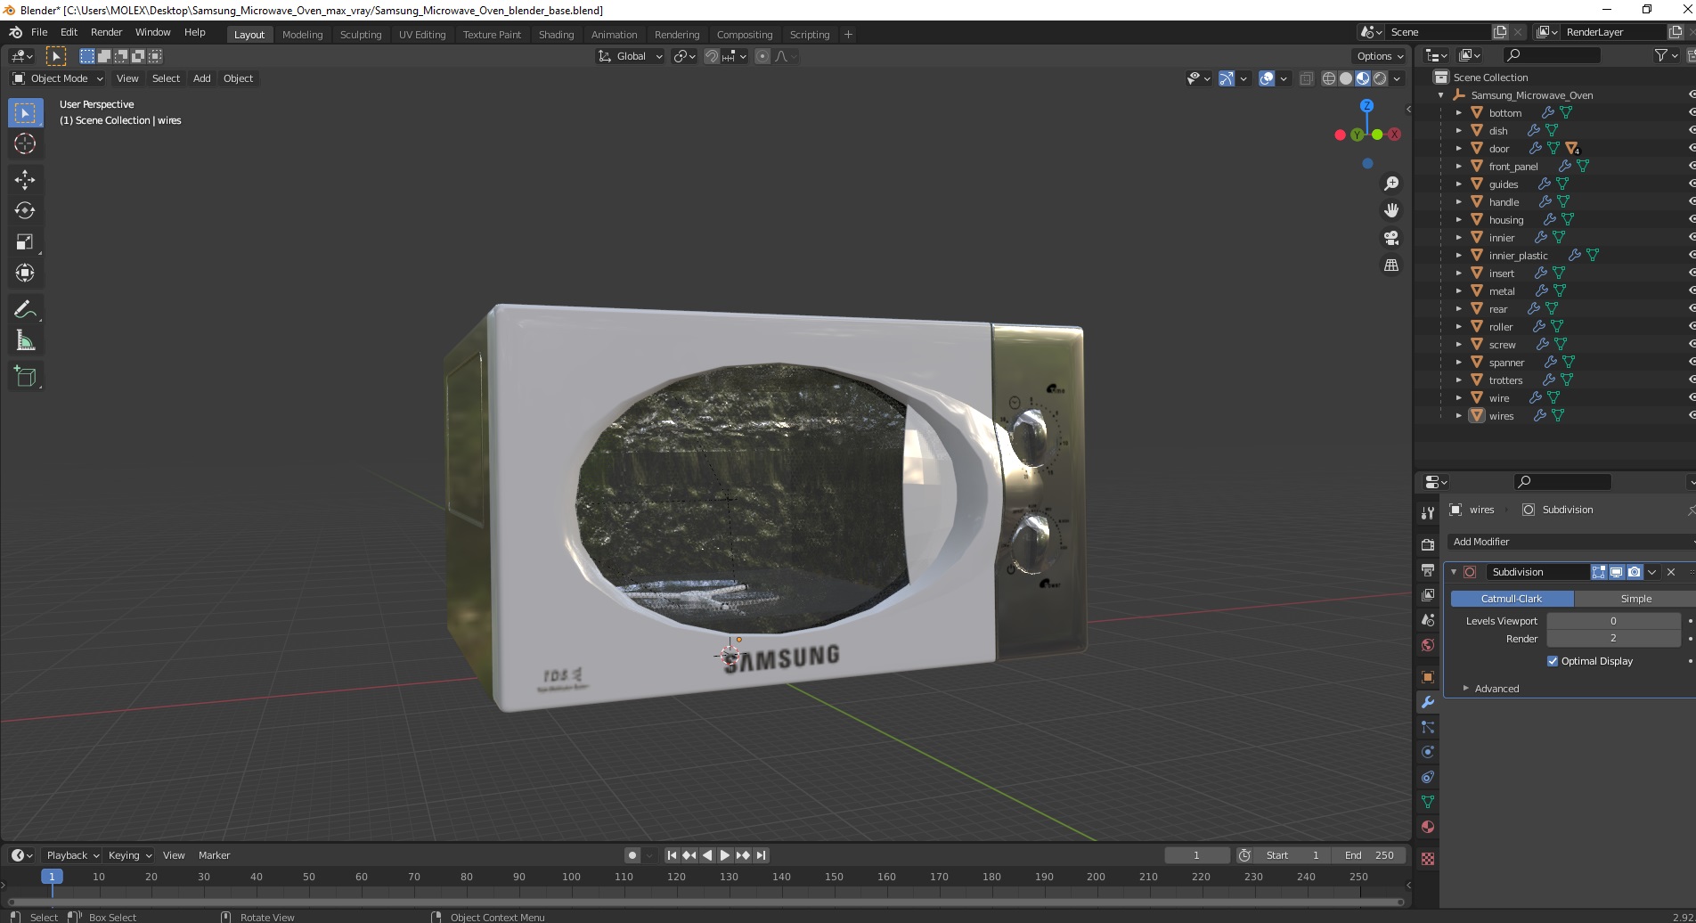Uncheck Optimal Display checkbox
Image resolution: width=1696 pixels, height=923 pixels.
pos(1553,661)
